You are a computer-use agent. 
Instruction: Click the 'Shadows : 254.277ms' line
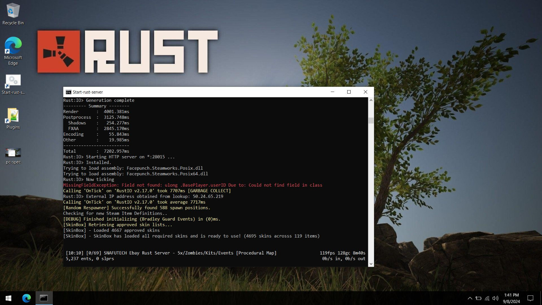point(99,123)
